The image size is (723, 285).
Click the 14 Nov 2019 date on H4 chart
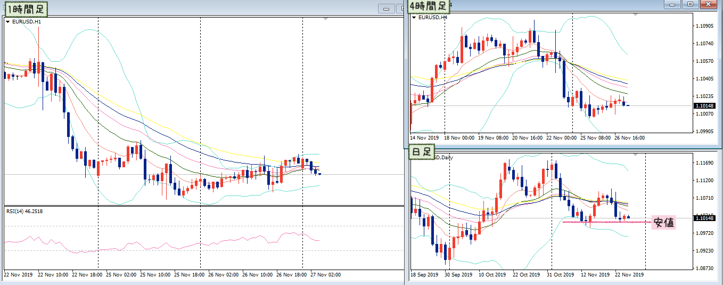pyautogui.click(x=424, y=137)
